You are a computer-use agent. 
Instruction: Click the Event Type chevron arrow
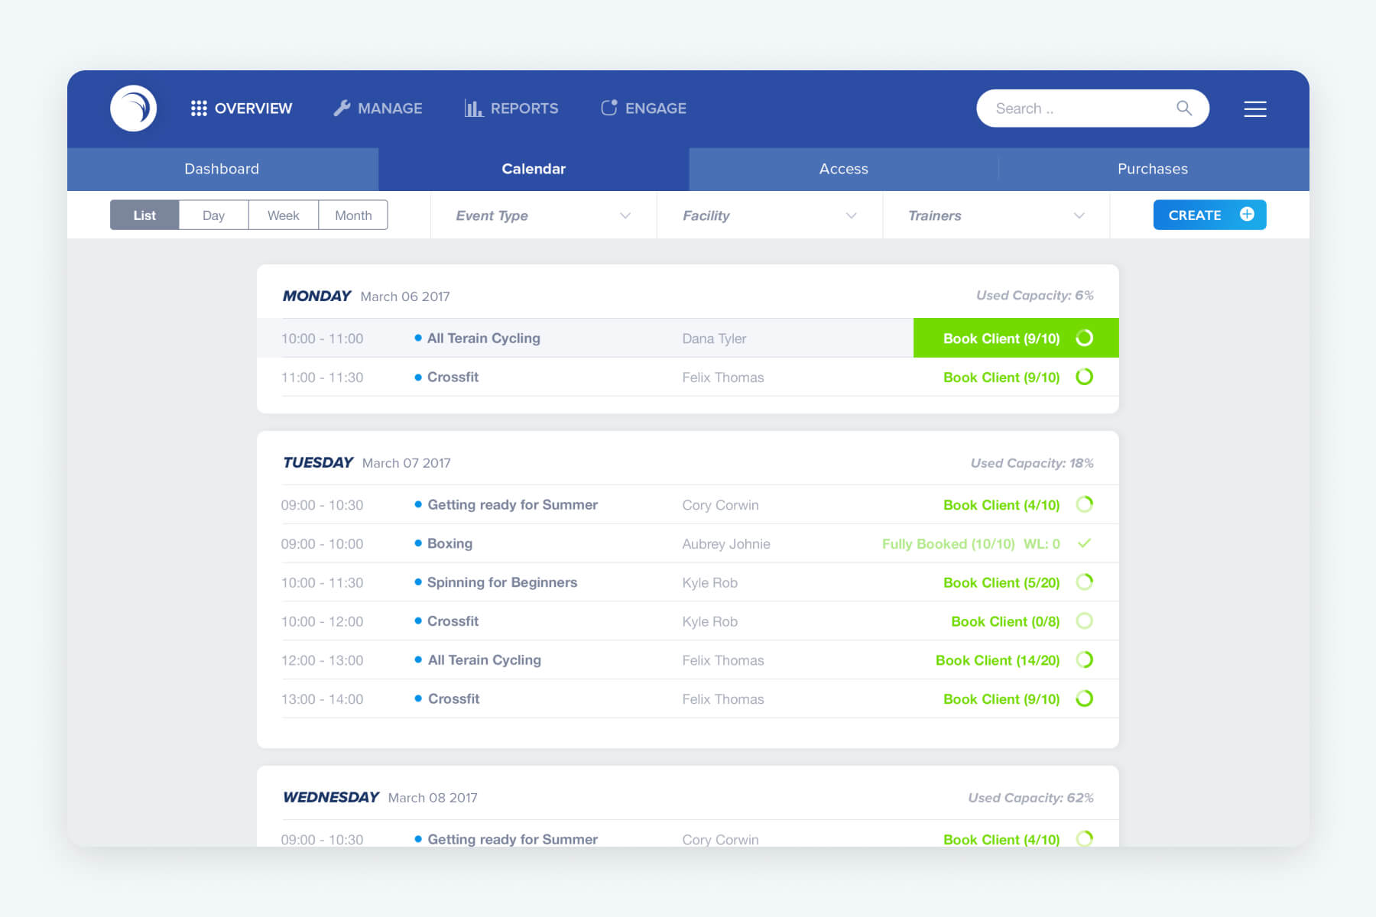[x=625, y=215]
